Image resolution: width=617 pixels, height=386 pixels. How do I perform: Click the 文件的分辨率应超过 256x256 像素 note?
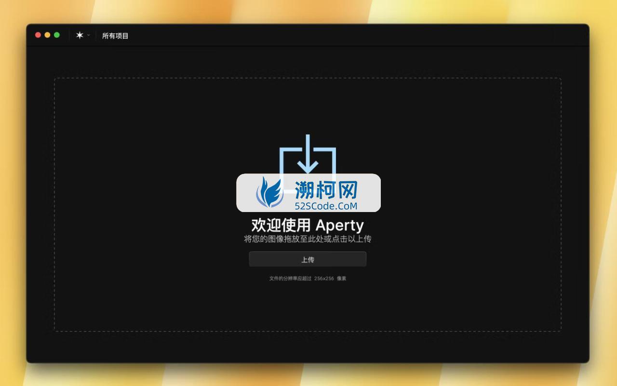point(308,279)
